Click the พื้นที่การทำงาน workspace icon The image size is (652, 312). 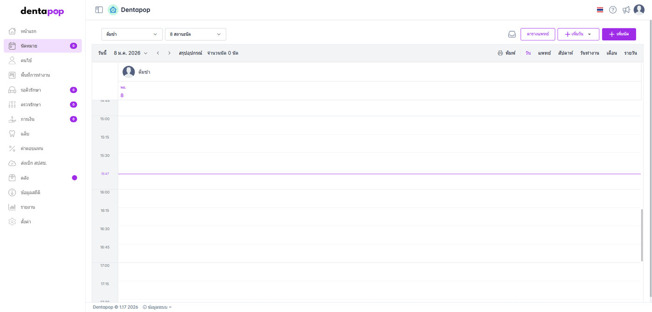(x=12, y=75)
